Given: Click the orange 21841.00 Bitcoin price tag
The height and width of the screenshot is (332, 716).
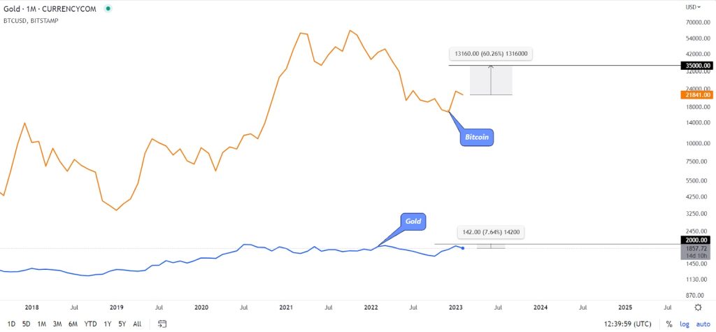Looking at the screenshot, I should click(696, 94).
